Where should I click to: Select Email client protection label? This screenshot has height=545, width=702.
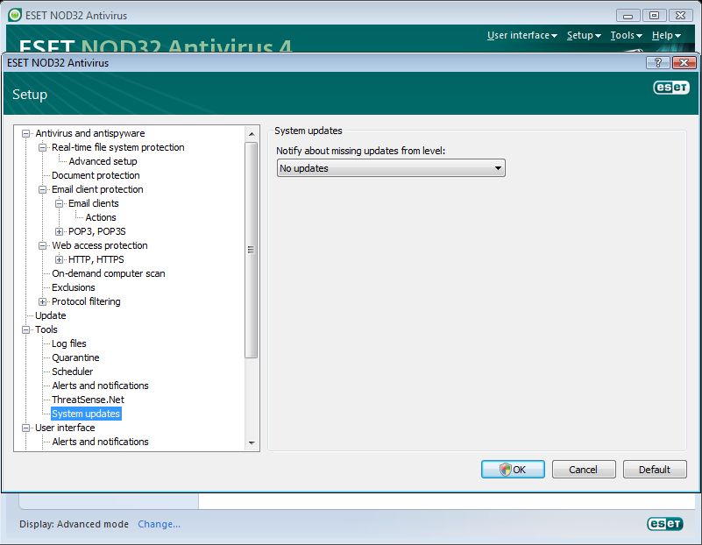[97, 189]
